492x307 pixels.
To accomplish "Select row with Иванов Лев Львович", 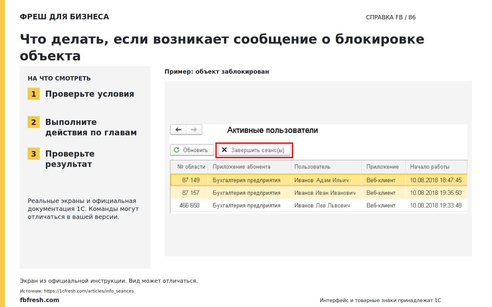I will [x=319, y=205].
